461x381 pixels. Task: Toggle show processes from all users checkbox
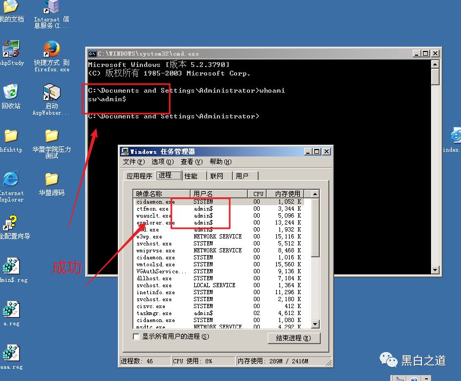pos(136,337)
